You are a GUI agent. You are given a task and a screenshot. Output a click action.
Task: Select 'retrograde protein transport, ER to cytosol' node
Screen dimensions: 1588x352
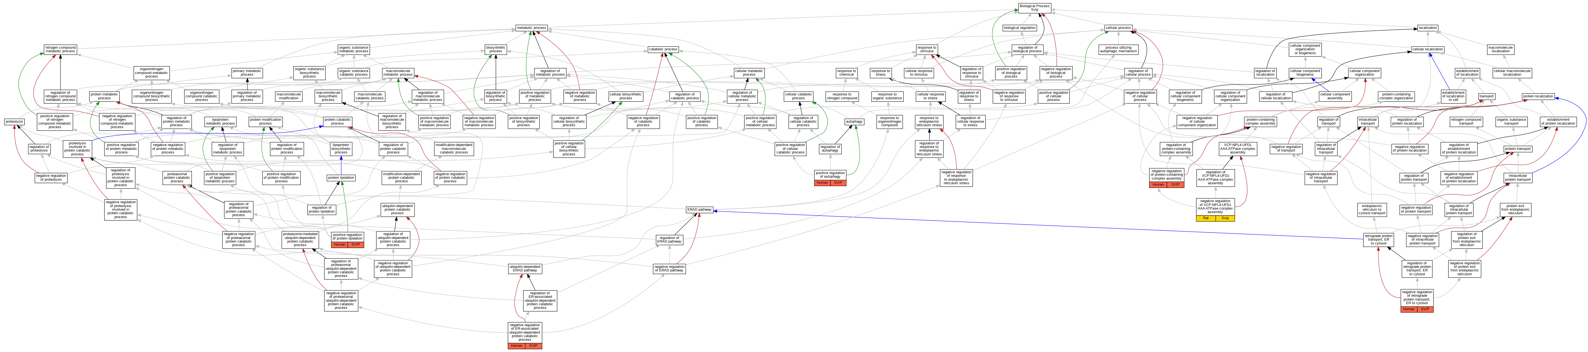tap(1379, 239)
